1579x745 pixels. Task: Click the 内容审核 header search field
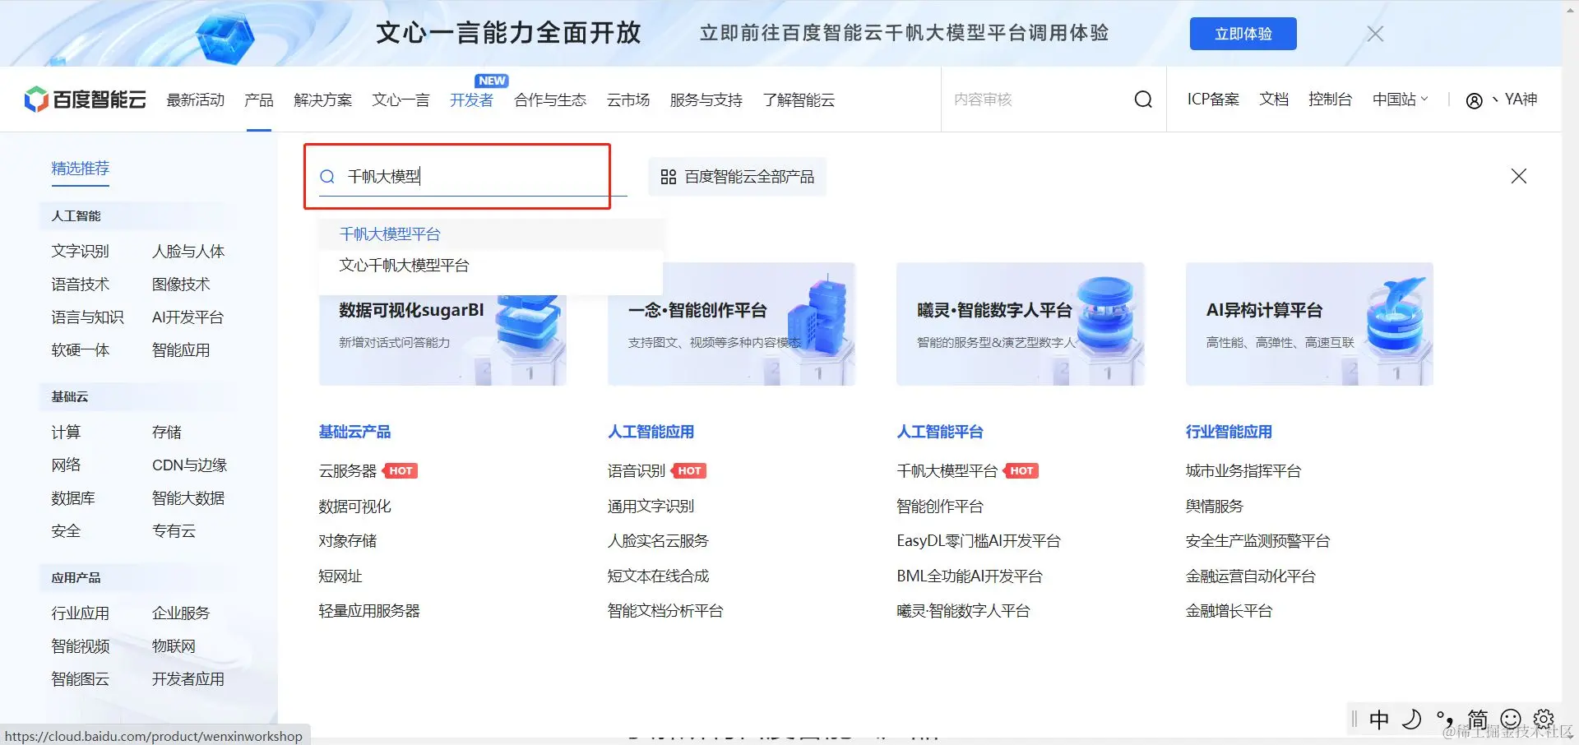pyautogui.click(x=1038, y=99)
